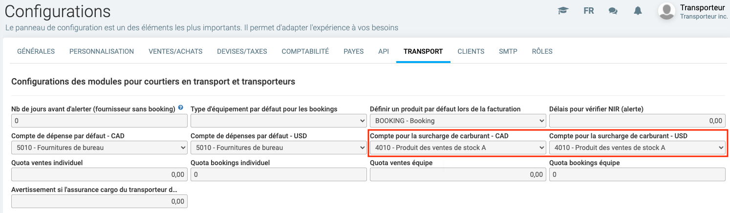This screenshot has height=213, width=730.
Task: Click the Quota ventes individuel field
Action: coord(99,174)
